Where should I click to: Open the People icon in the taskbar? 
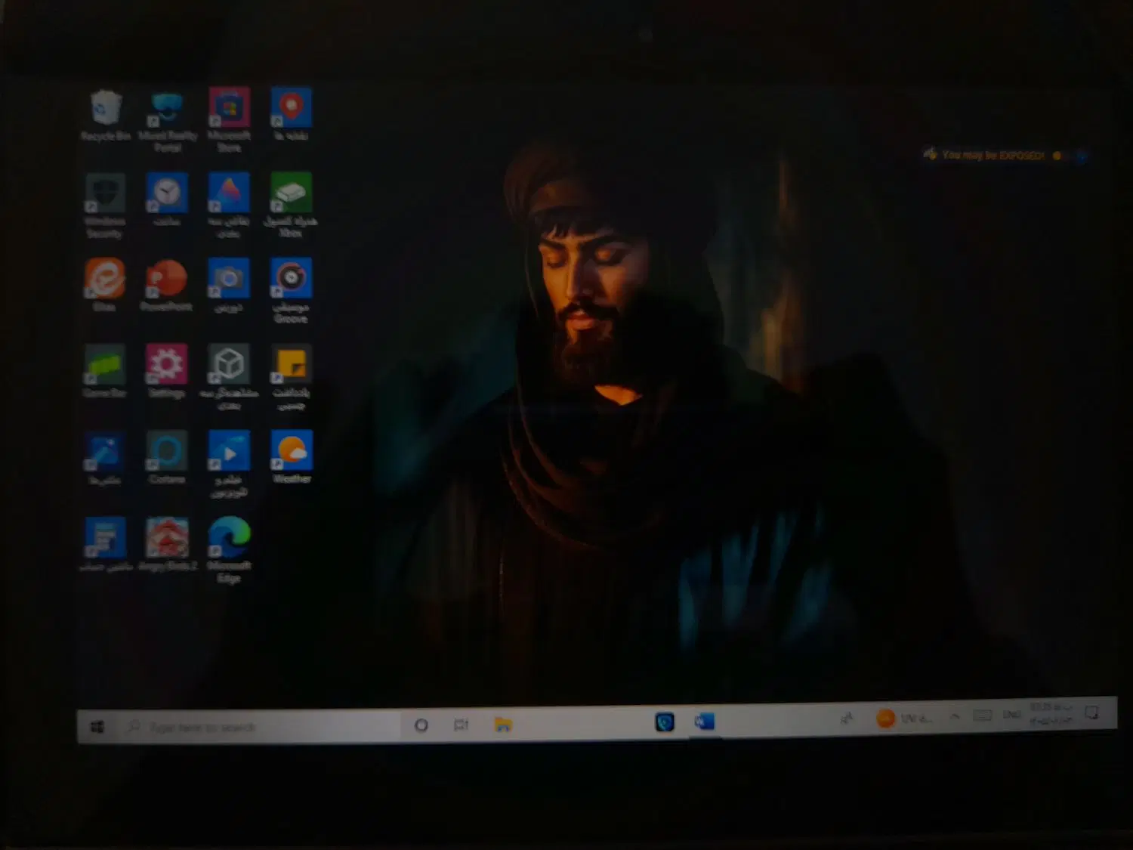click(x=847, y=719)
